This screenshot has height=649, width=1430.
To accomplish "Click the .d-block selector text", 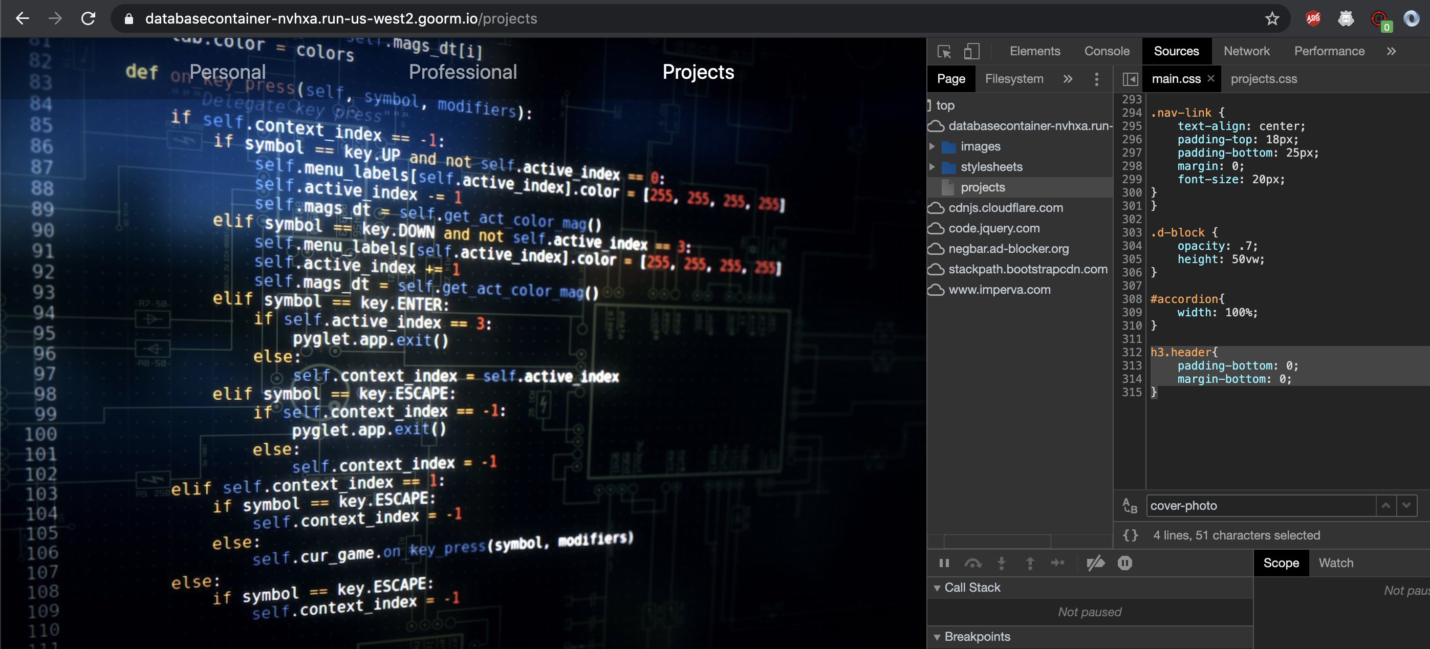I will pyautogui.click(x=1177, y=232).
